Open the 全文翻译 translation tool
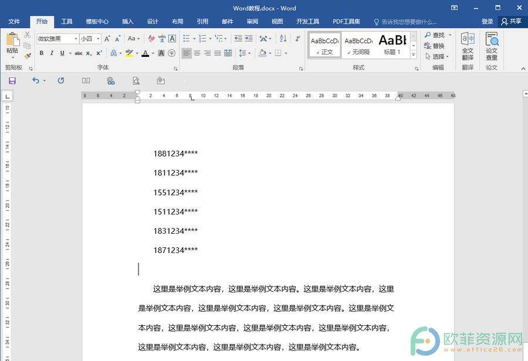528x361 pixels. pos(468,47)
